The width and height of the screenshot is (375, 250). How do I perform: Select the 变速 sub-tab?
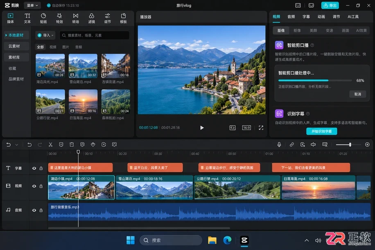point(329,30)
